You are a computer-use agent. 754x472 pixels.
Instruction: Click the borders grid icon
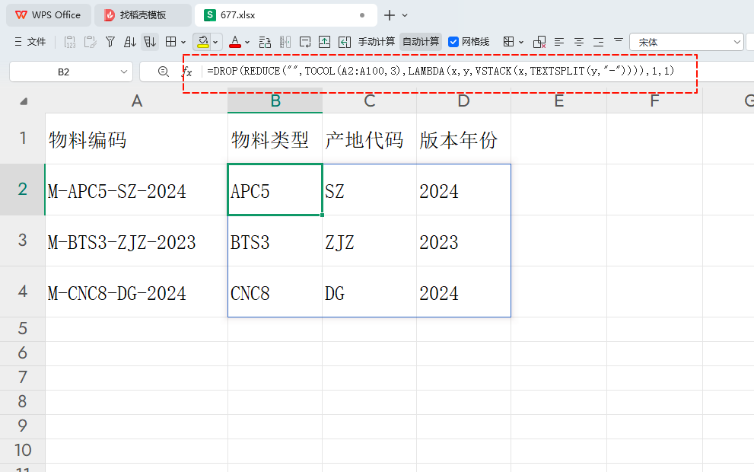coord(170,42)
